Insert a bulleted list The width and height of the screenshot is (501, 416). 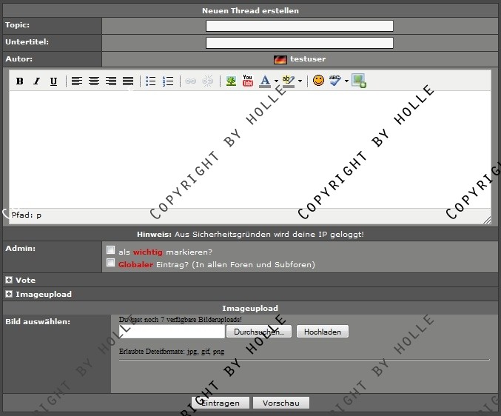(151, 81)
